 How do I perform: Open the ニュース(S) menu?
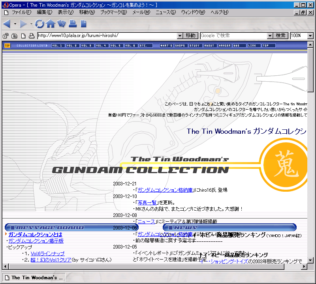pos(166,13)
